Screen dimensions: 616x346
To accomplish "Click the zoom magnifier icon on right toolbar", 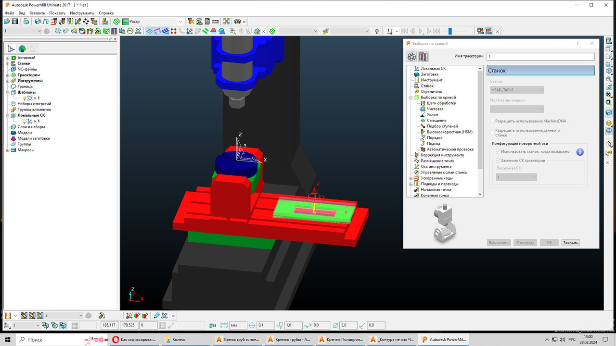I will pyautogui.click(x=609, y=79).
